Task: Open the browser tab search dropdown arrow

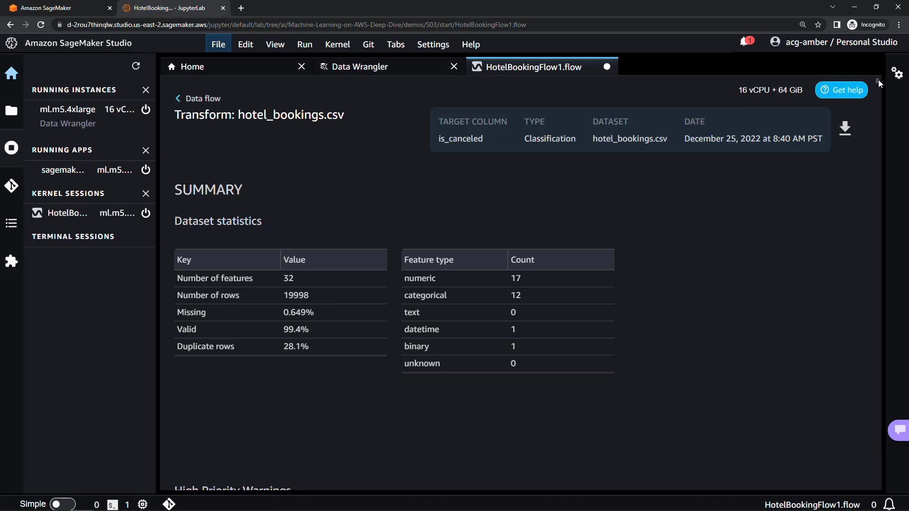Action: pyautogui.click(x=832, y=7)
